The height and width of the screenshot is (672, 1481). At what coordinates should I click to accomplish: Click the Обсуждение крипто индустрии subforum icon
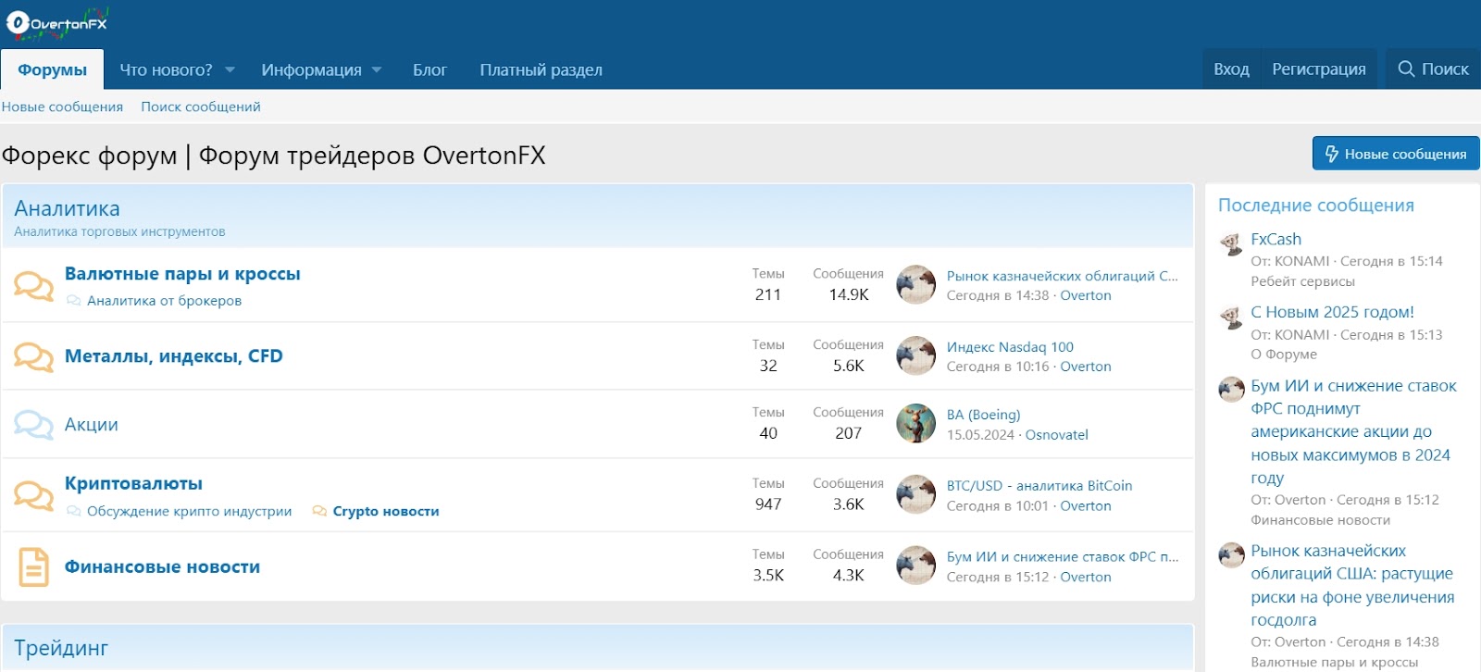[73, 511]
